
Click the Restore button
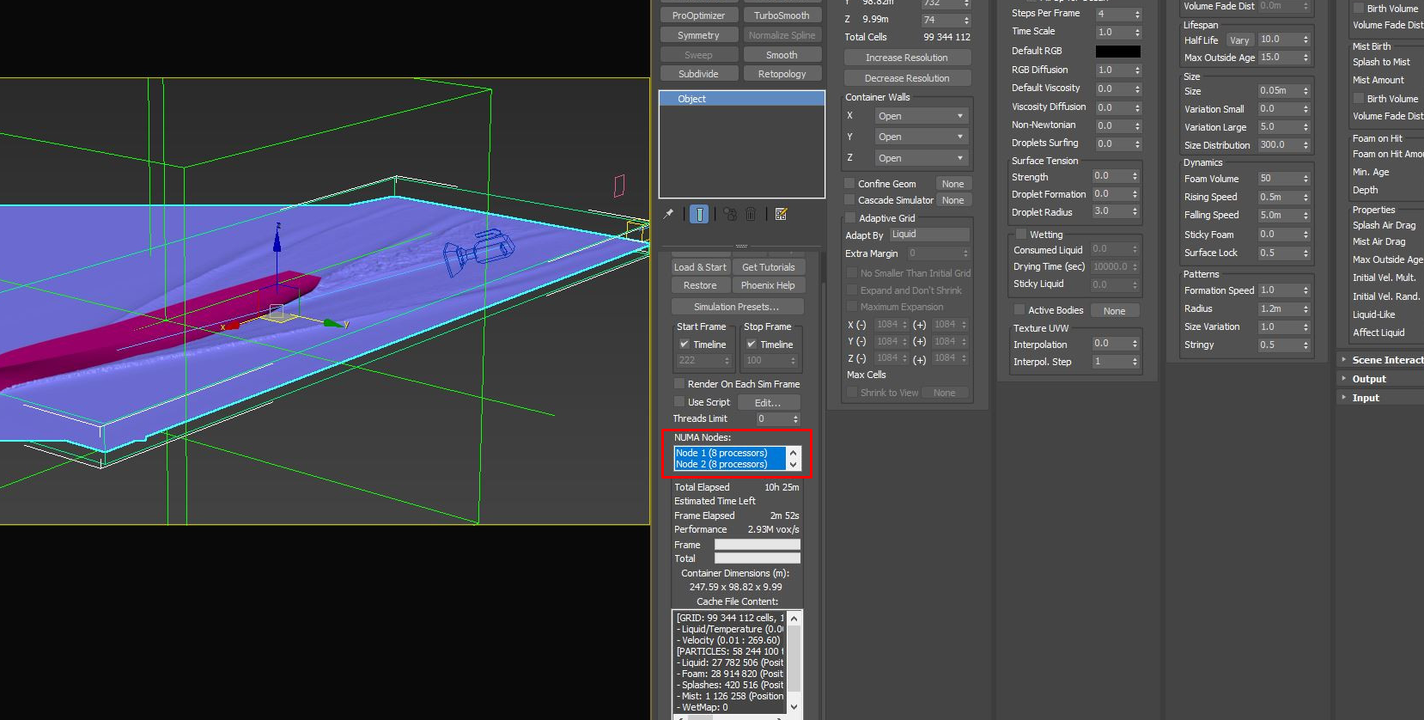(700, 285)
